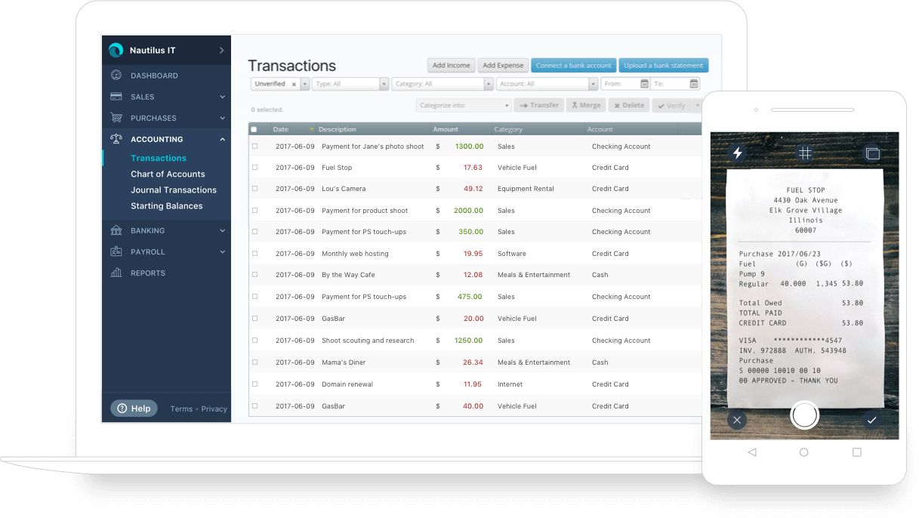
Task: Enable the camera grid overlay icon
Action: click(805, 153)
